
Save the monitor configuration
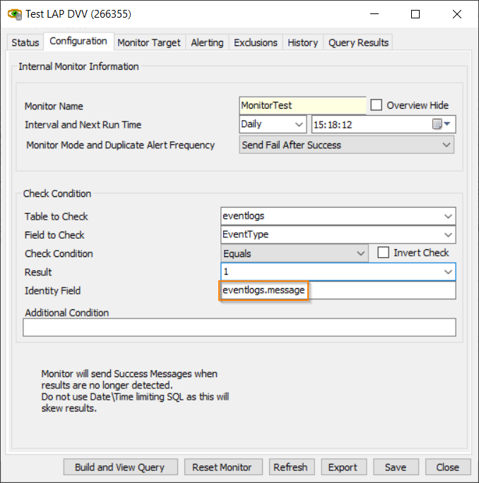coord(395,467)
